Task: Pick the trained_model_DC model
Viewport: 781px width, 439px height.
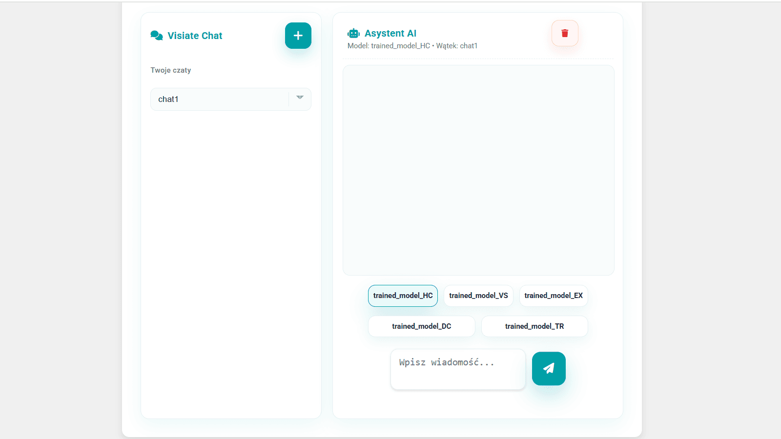Action: point(422,326)
